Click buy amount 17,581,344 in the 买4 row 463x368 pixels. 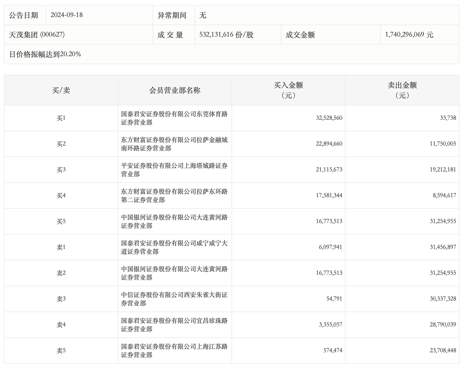pos(329,196)
